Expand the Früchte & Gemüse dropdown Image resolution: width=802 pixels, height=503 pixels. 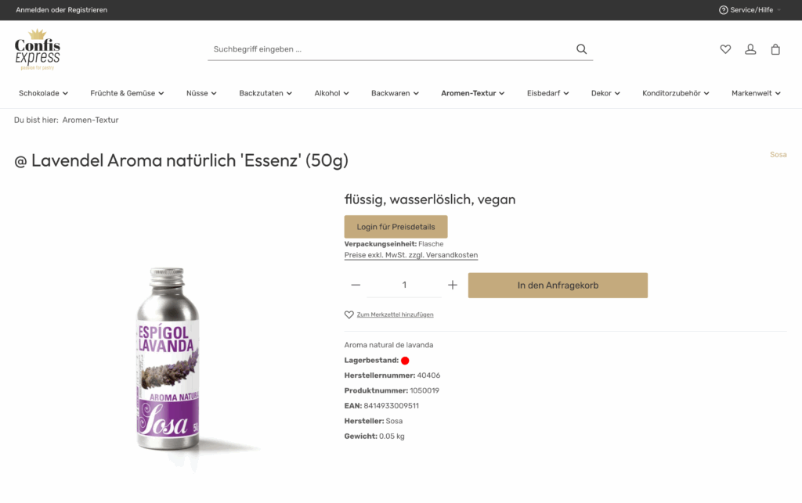pyautogui.click(x=128, y=93)
